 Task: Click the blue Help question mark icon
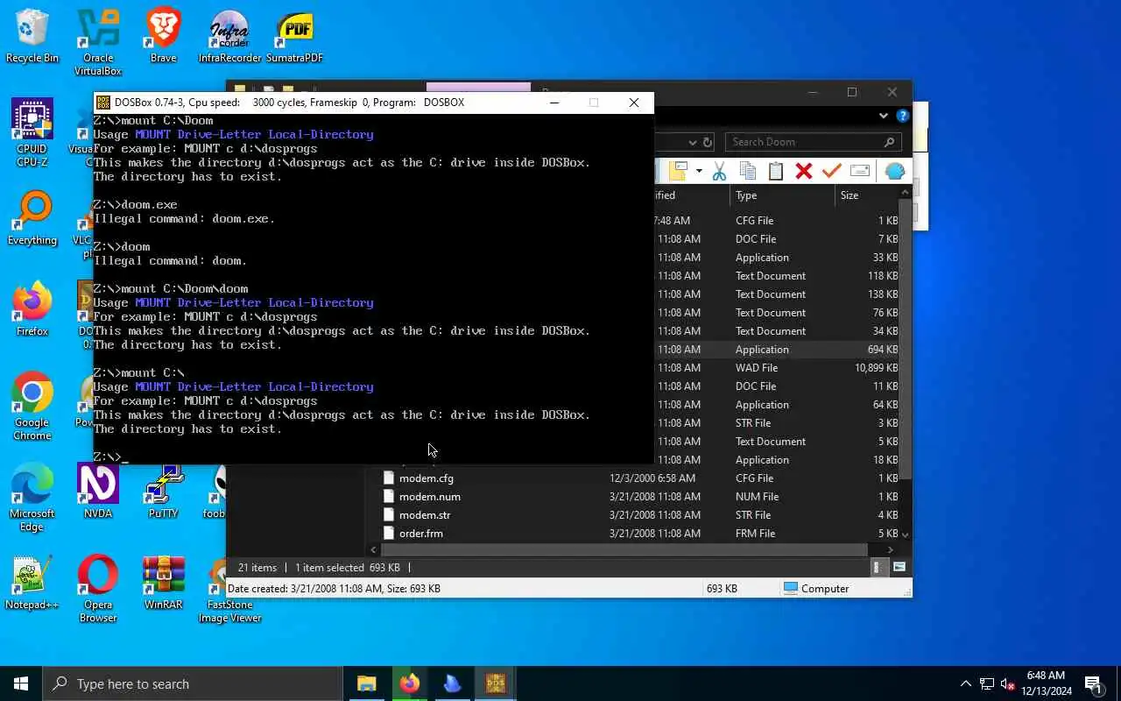(902, 116)
